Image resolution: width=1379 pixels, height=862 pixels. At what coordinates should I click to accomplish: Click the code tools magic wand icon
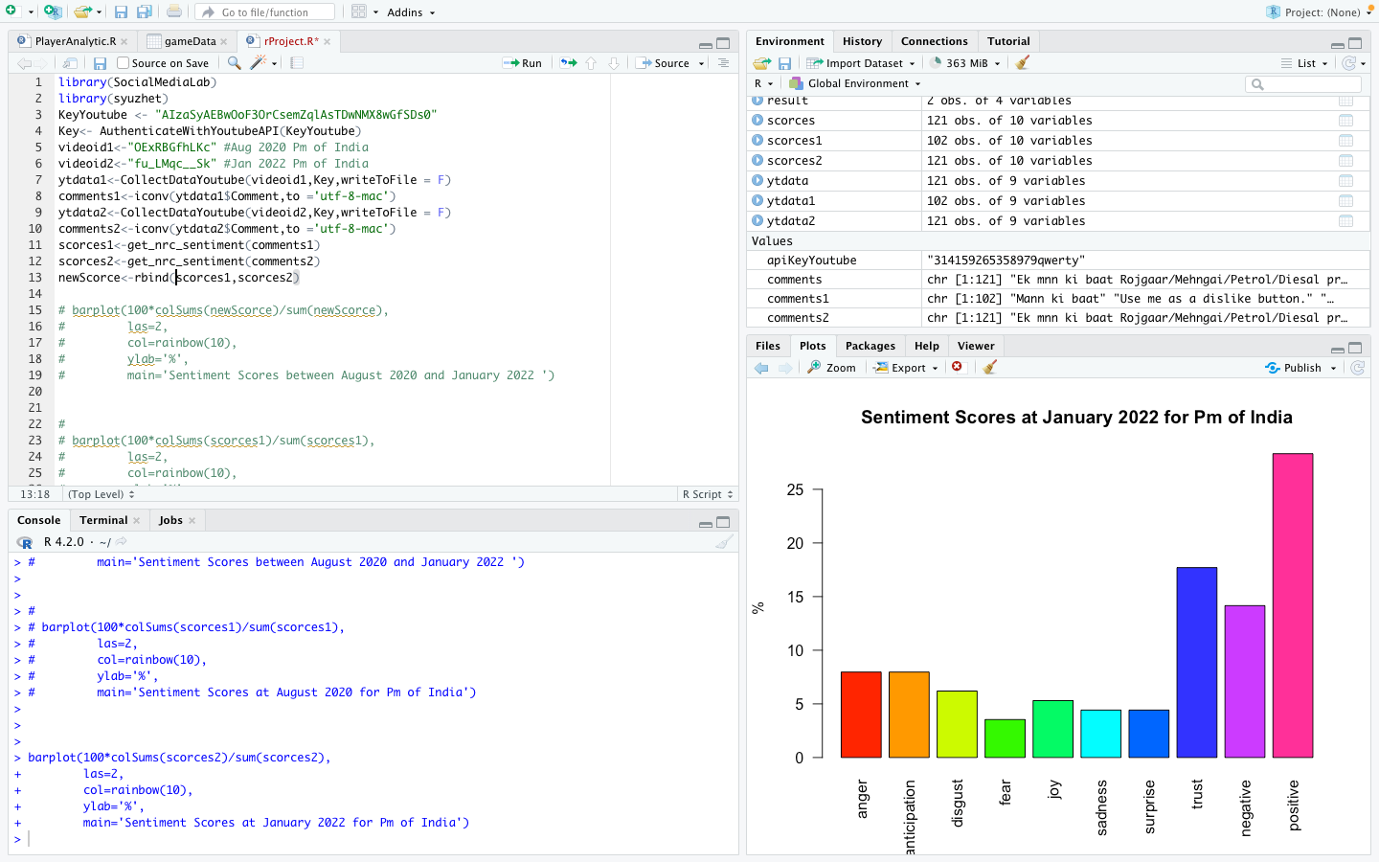point(258,63)
